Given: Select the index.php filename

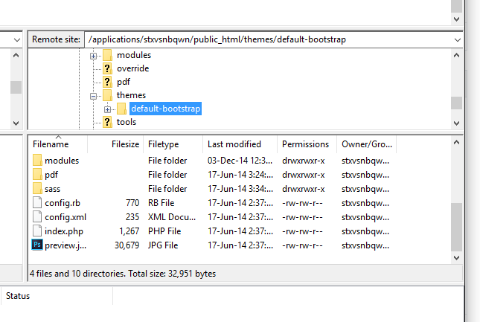Looking at the screenshot, I should pyautogui.click(x=64, y=231).
